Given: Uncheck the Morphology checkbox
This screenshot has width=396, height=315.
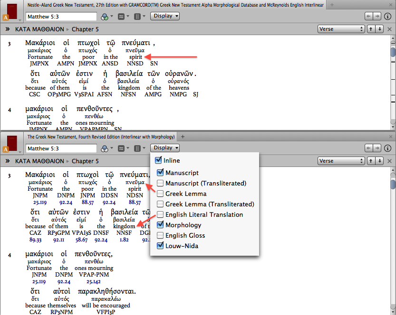Looking at the screenshot, I should [x=160, y=225].
